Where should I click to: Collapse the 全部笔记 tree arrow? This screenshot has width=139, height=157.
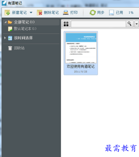pos(5,22)
